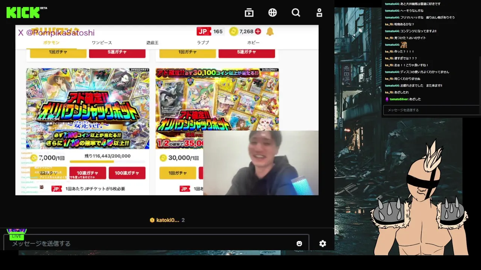Screen dimensions: 481x270
Task: Click message 見つけた？占いのサイト
Action: [410, 38]
